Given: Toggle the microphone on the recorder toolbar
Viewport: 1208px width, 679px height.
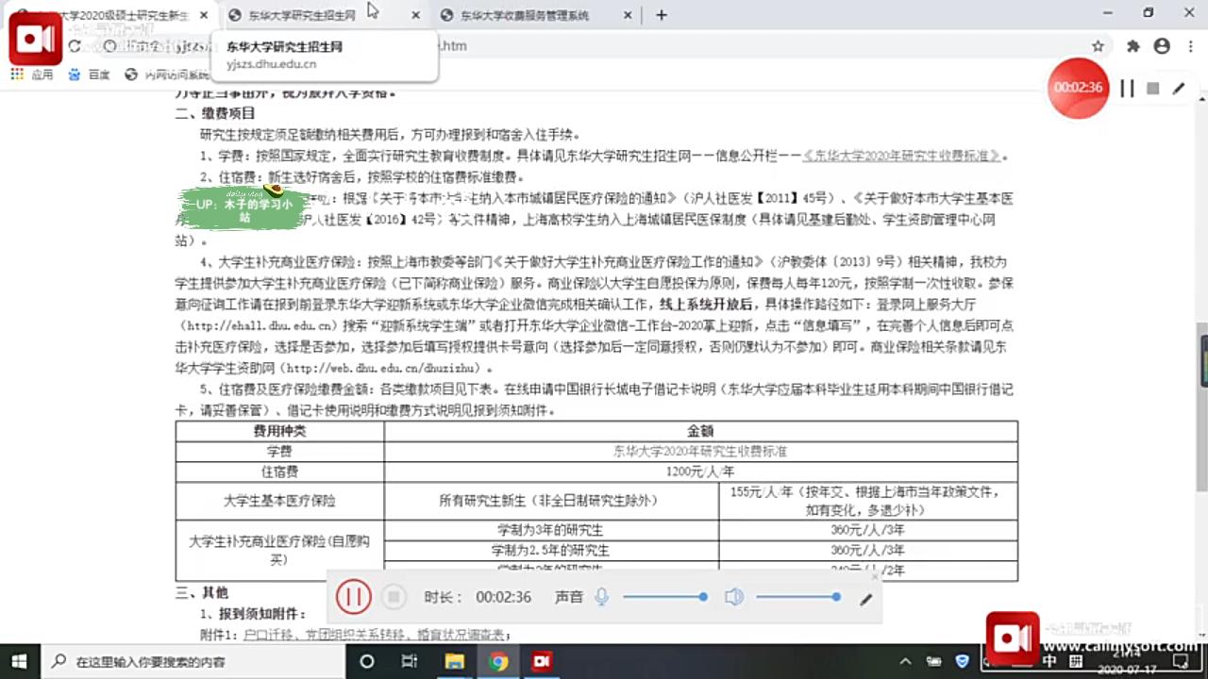Looking at the screenshot, I should [x=601, y=597].
